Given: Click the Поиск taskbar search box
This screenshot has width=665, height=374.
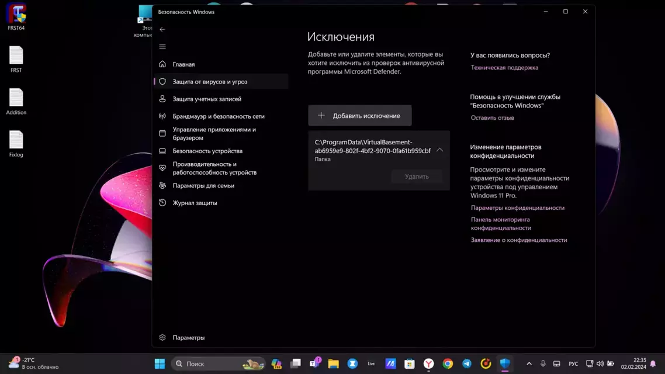Looking at the screenshot, I should (x=218, y=364).
